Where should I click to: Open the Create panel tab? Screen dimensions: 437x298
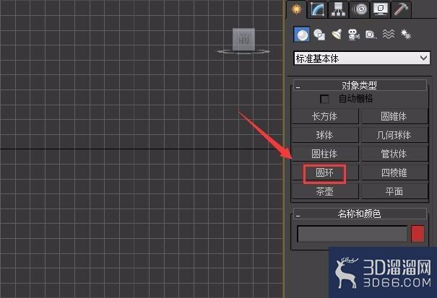[x=296, y=9]
